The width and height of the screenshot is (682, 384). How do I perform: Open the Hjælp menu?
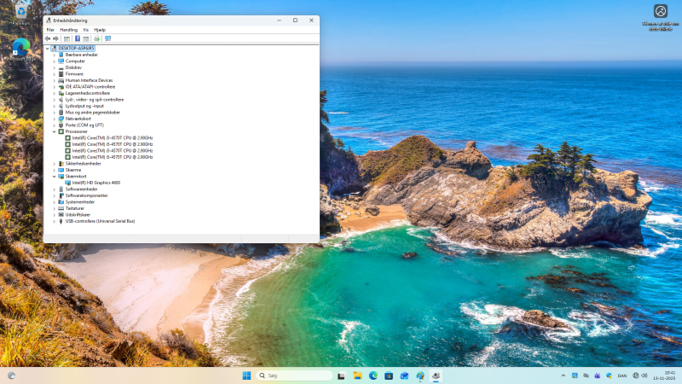pos(100,29)
